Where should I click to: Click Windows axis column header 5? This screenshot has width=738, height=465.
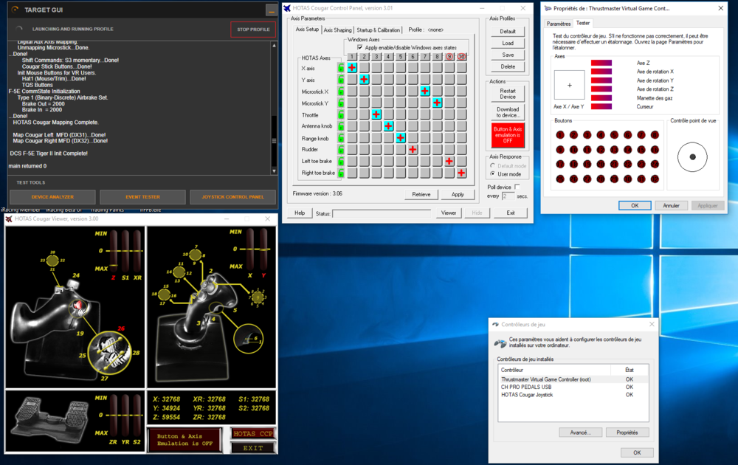[401, 57]
